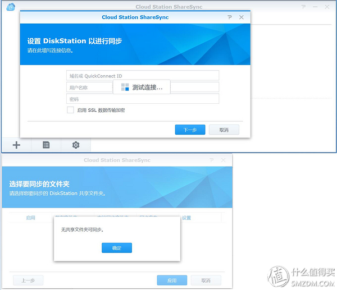Click help icon in DiskStation setup dialog

coord(230,17)
